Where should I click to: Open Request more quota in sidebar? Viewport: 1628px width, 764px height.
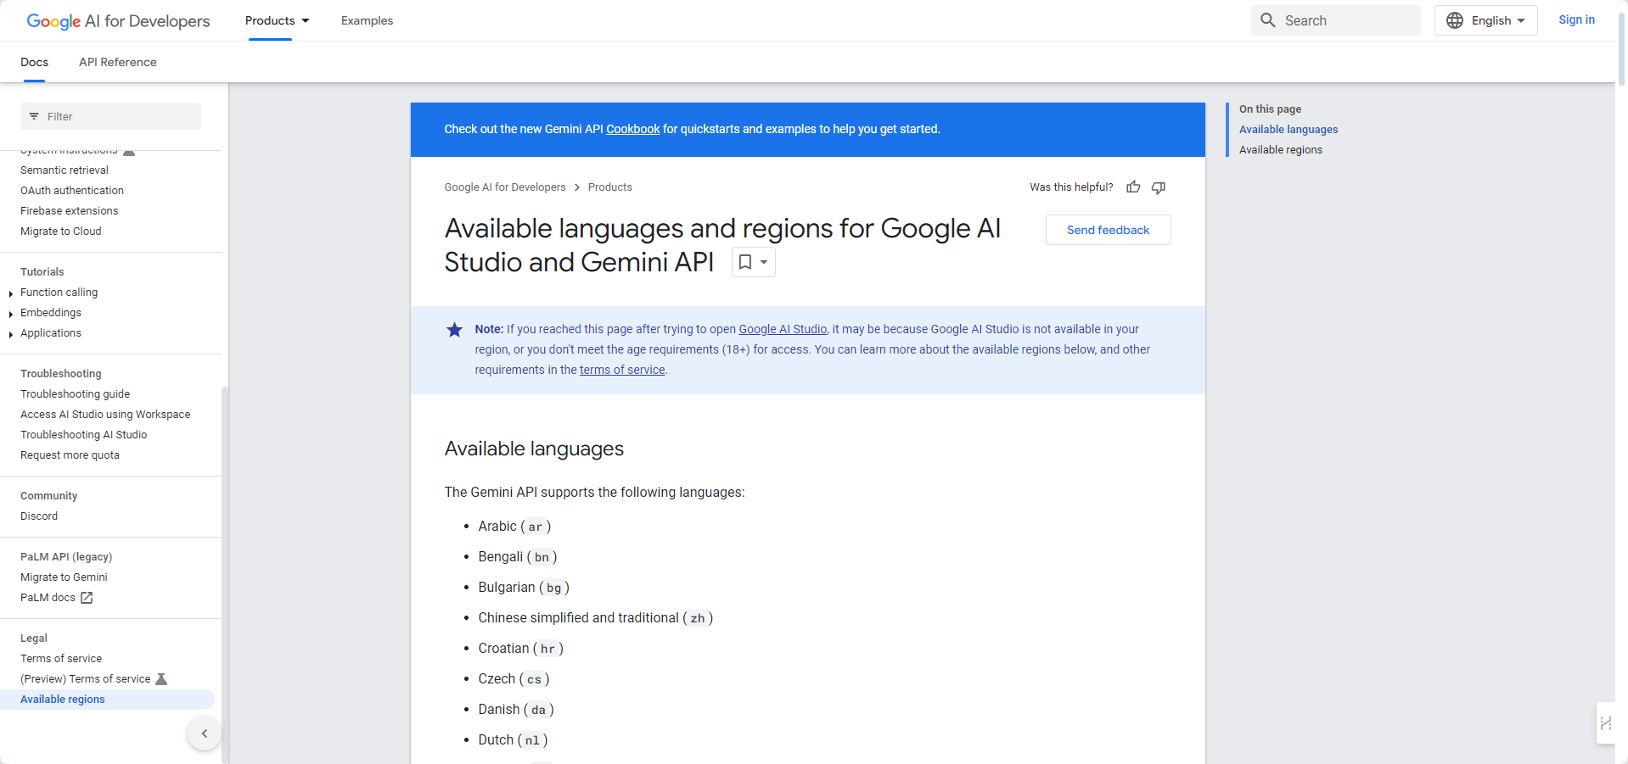(70, 455)
